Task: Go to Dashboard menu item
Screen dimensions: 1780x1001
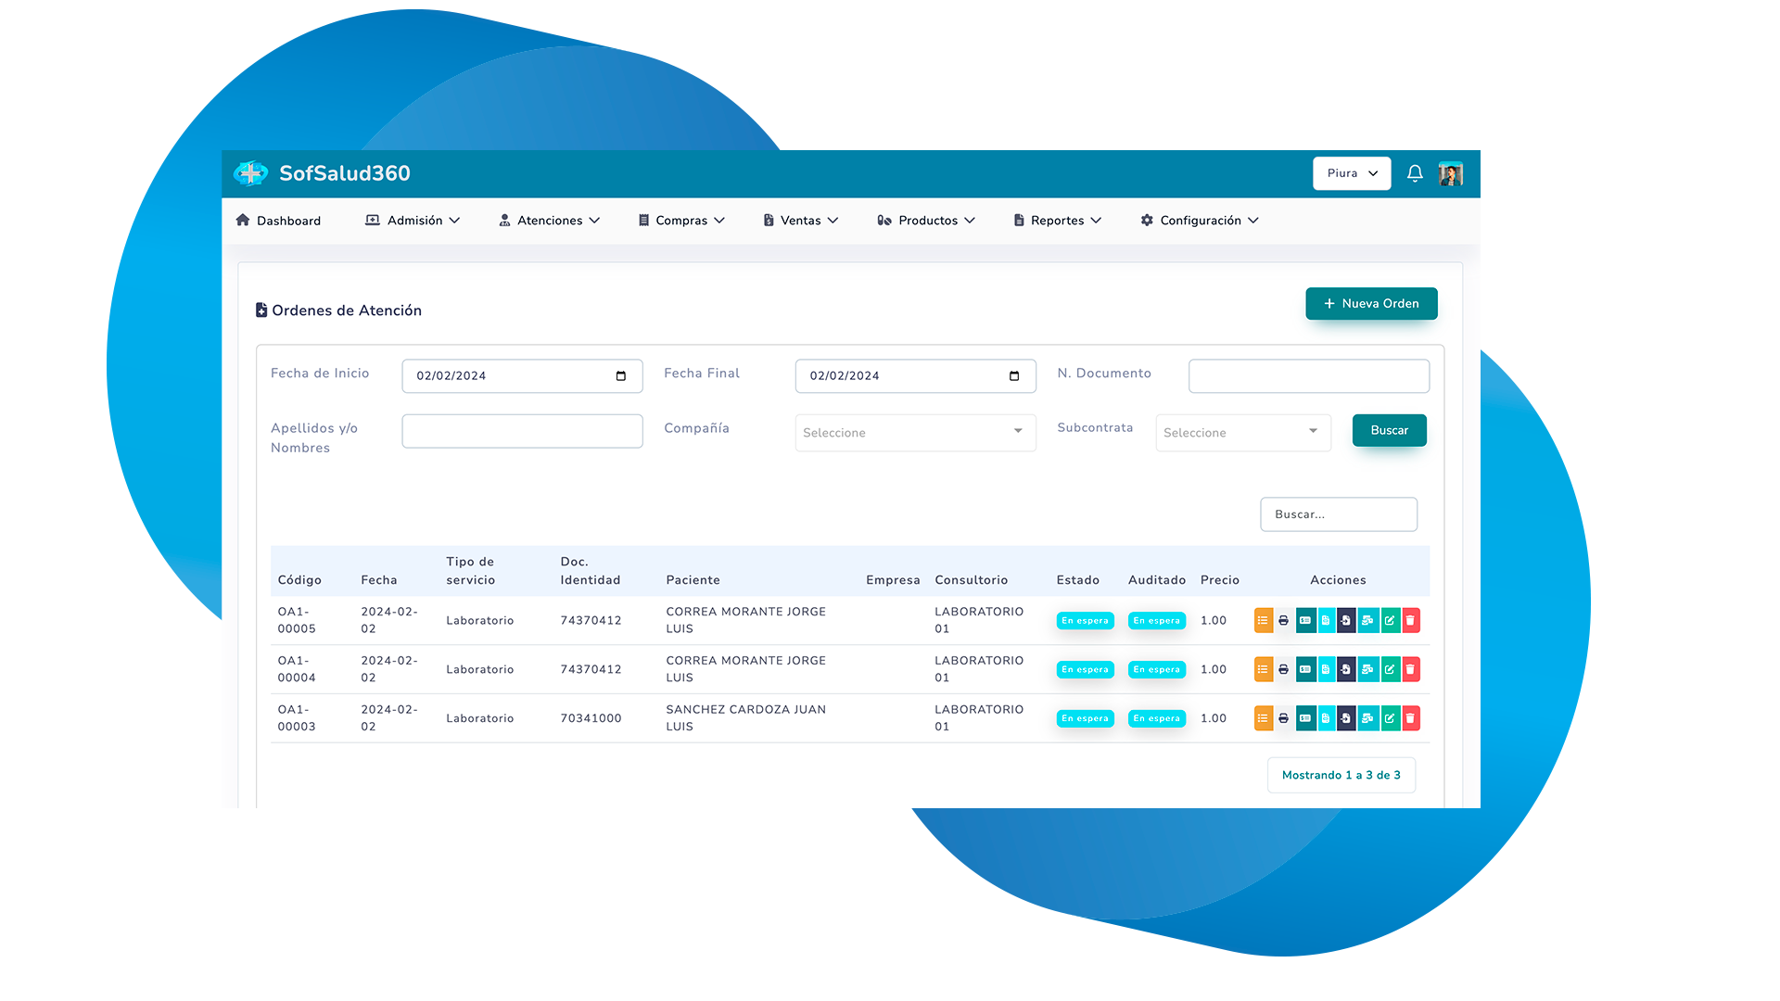Action: tap(278, 221)
